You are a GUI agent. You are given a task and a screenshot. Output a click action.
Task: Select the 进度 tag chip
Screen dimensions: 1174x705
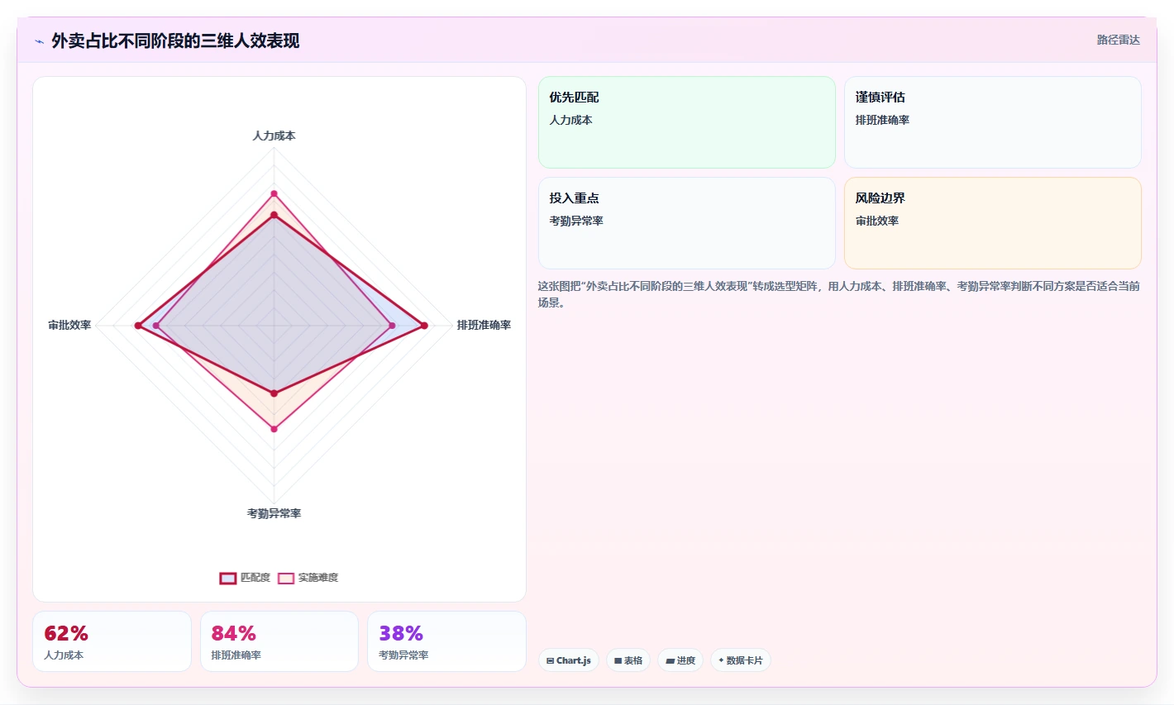[680, 660]
